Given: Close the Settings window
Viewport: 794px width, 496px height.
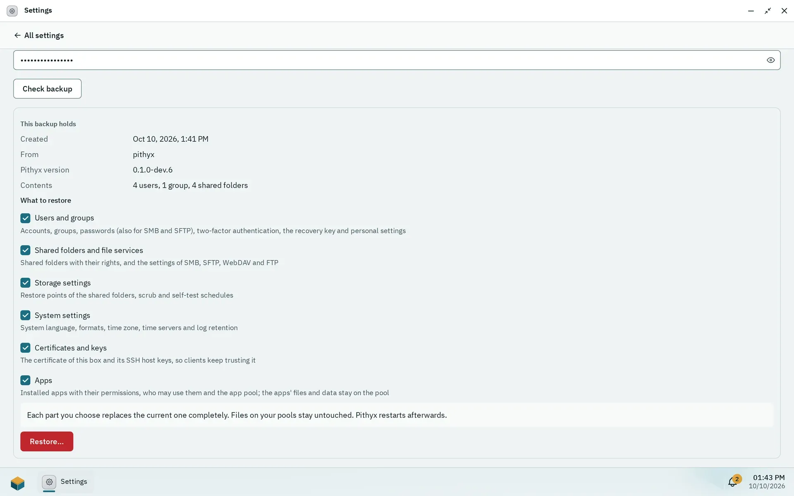Looking at the screenshot, I should [x=784, y=11].
